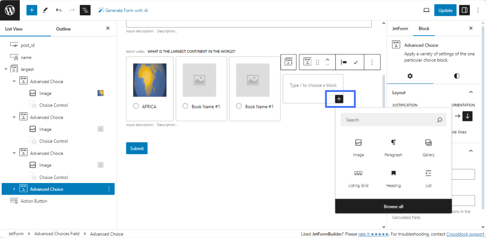Switch to the List View tab

(x=14, y=29)
